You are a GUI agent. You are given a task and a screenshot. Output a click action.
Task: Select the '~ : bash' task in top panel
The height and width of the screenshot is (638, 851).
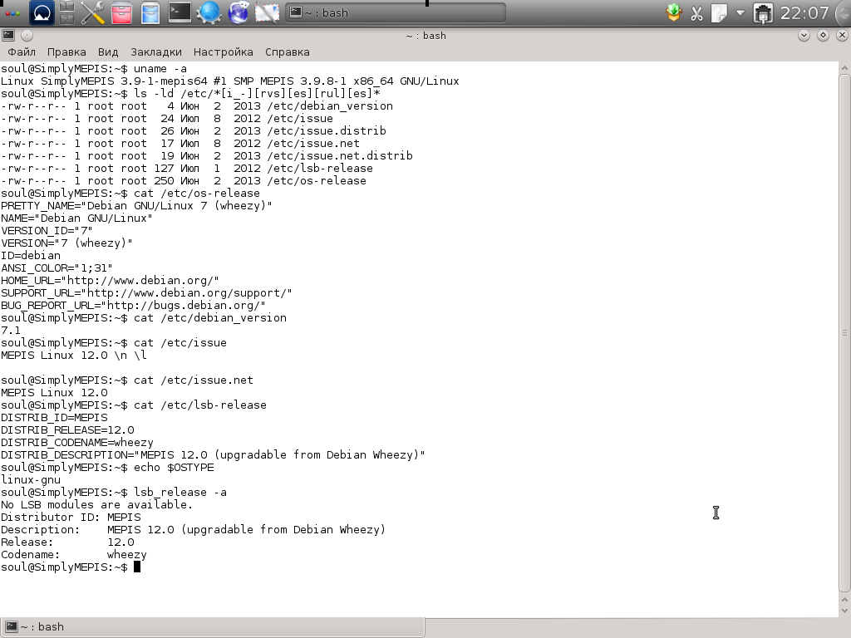[x=395, y=12]
